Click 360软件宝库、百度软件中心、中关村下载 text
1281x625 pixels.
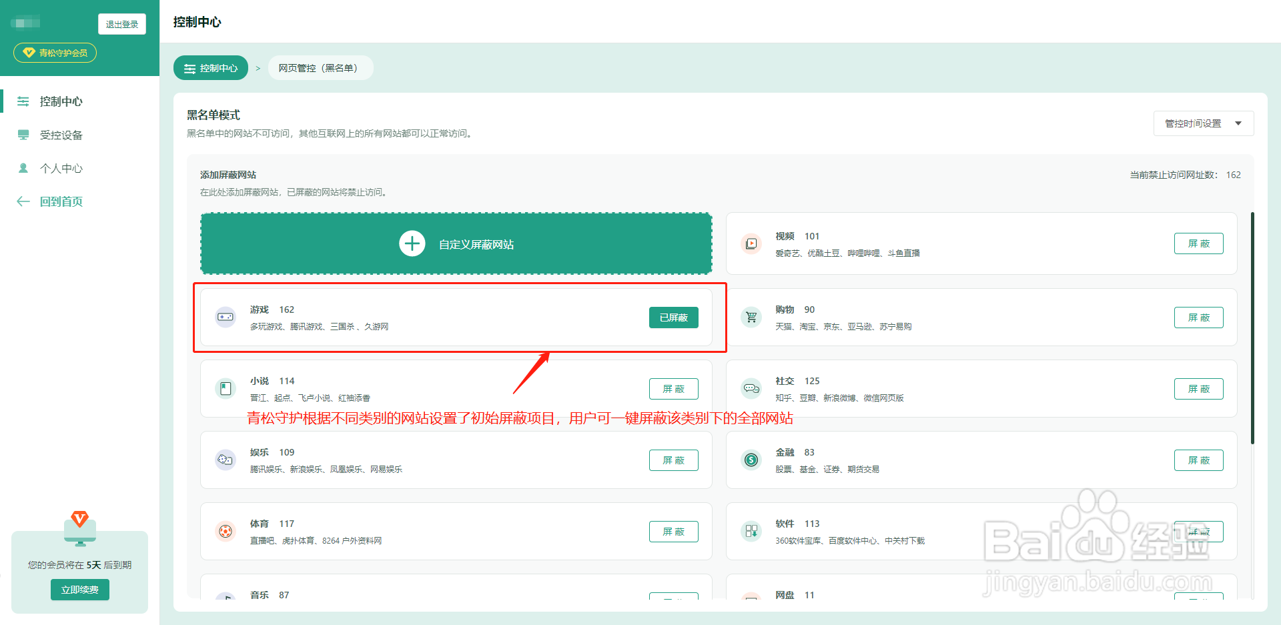point(850,540)
